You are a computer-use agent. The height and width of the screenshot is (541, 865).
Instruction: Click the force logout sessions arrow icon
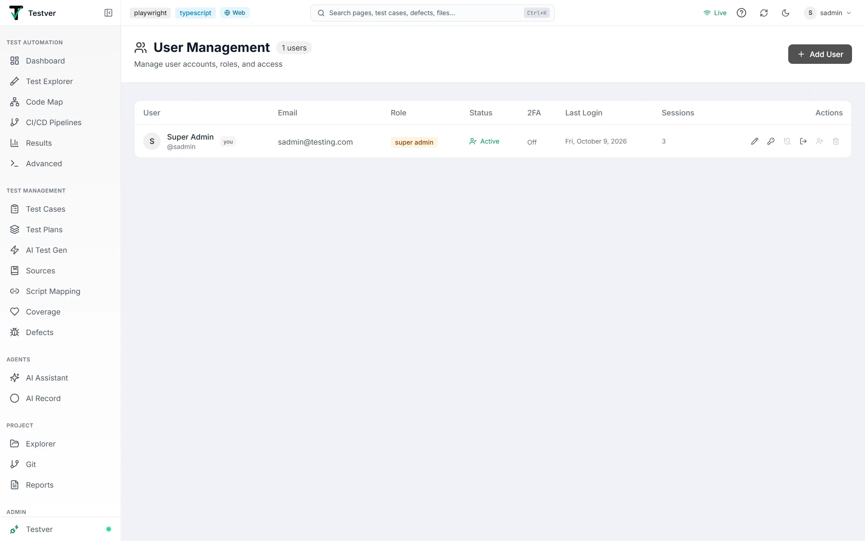point(803,141)
